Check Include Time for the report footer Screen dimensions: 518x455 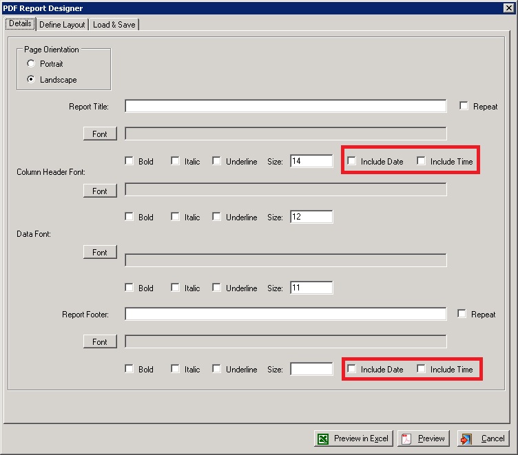(x=422, y=369)
